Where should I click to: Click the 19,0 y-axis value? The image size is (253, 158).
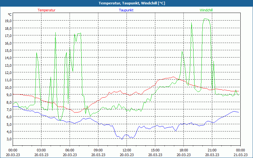(8, 21)
